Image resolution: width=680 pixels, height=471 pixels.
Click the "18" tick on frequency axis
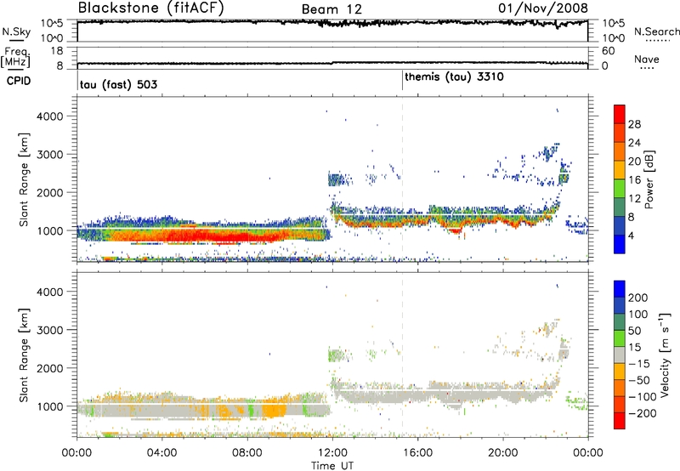[57, 51]
